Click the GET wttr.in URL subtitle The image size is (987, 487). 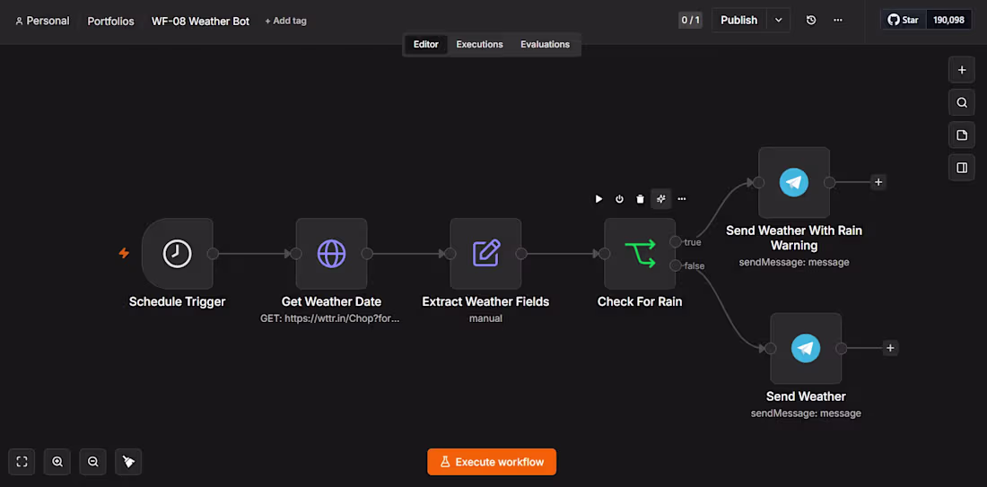pos(330,318)
